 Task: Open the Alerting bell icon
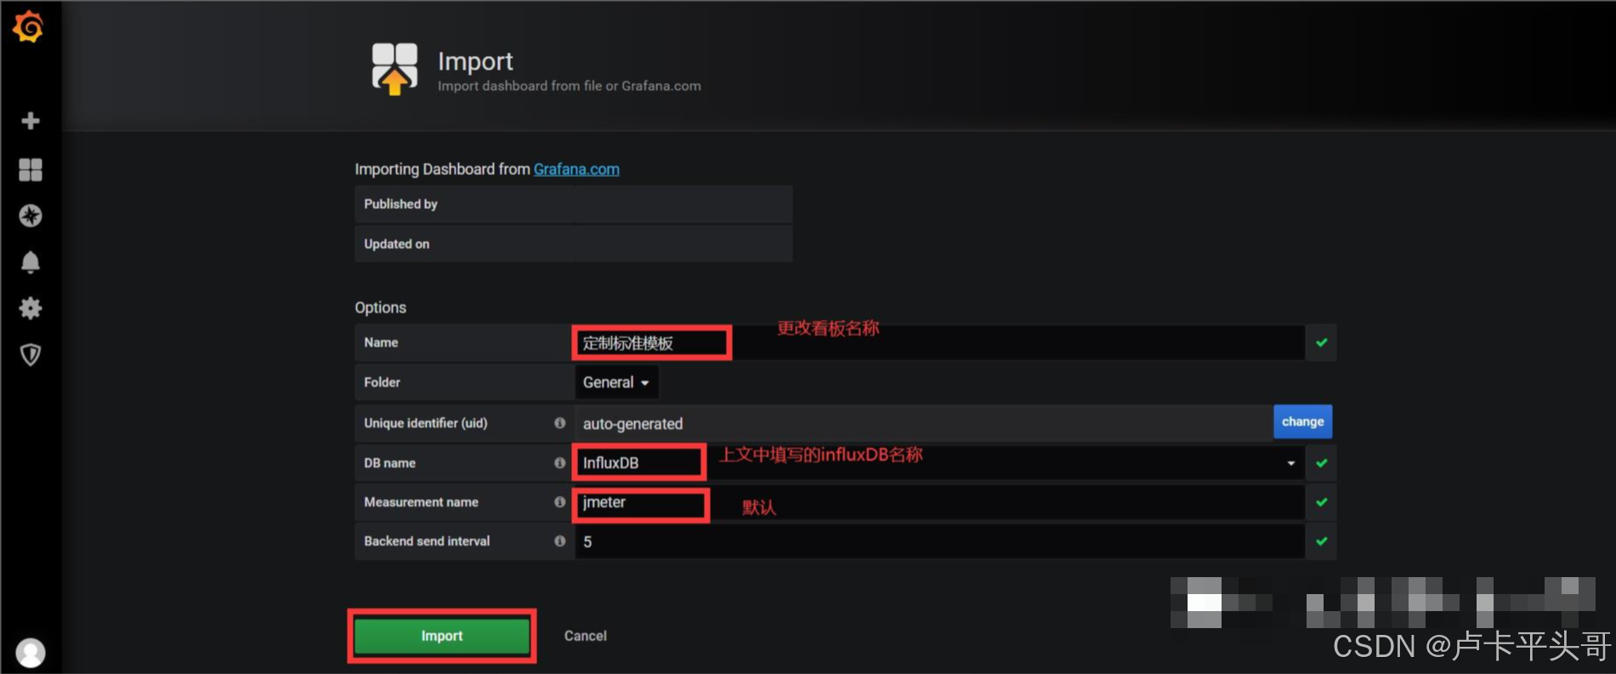tap(31, 262)
